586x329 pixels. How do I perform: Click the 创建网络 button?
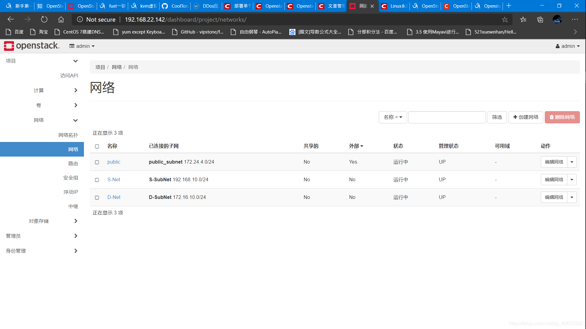(x=526, y=117)
